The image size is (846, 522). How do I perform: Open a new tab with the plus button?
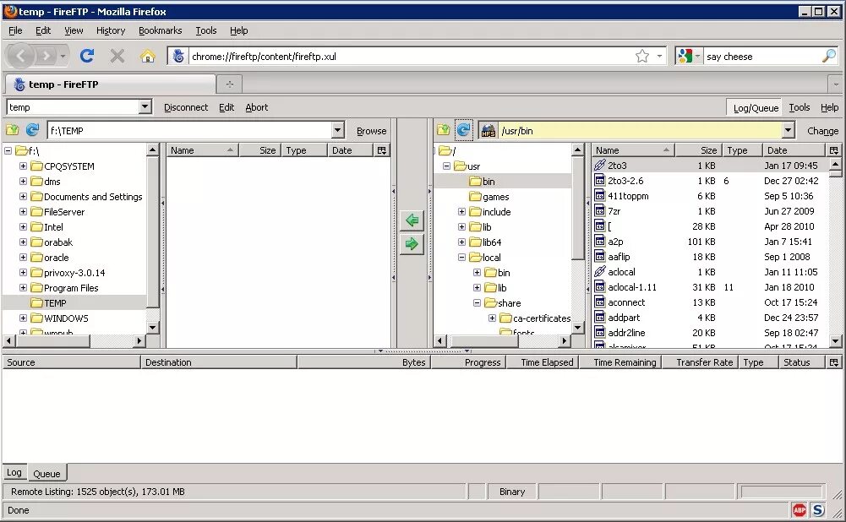click(229, 84)
